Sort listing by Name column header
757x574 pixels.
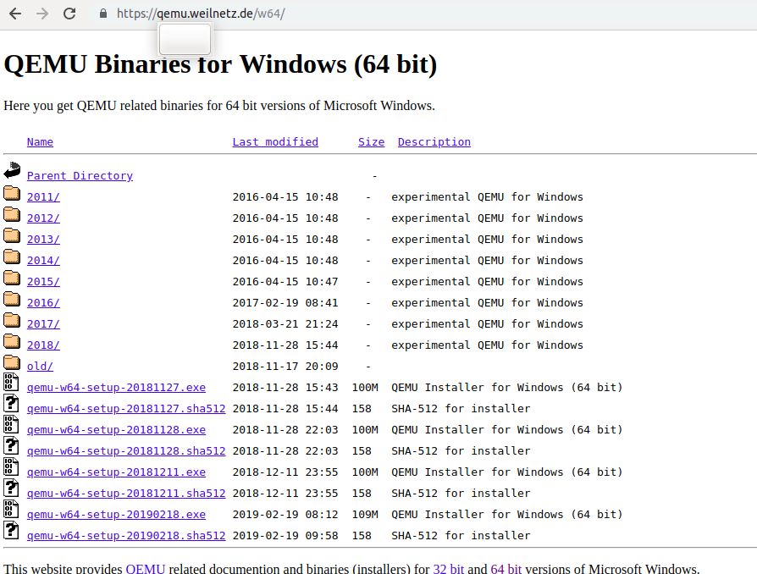(40, 142)
